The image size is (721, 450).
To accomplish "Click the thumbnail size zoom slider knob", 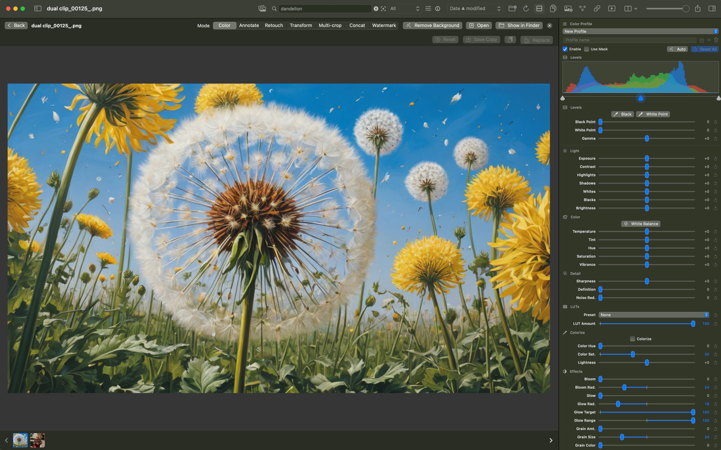I will (x=686, y=9).
